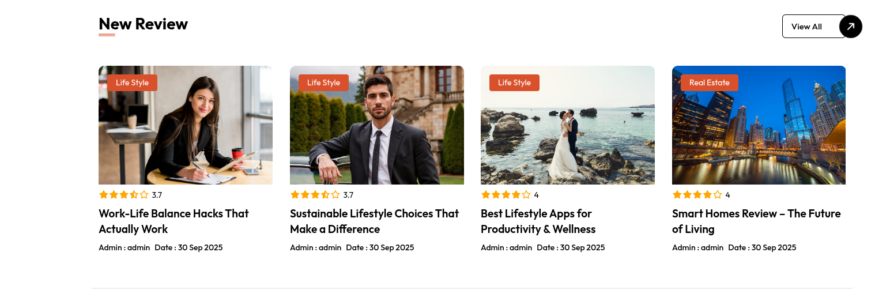Screen dimensions: 890x297
Task: Click the New Review section heading
Action: [143, 24]
